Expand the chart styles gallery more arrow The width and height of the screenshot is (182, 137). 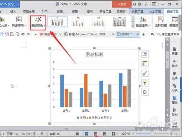point(133,26)
